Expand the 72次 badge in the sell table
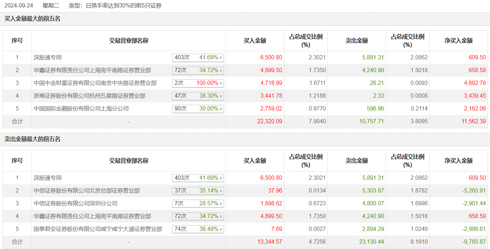The height and width of the screenshot is (249, 490). [x=221, y=216]
